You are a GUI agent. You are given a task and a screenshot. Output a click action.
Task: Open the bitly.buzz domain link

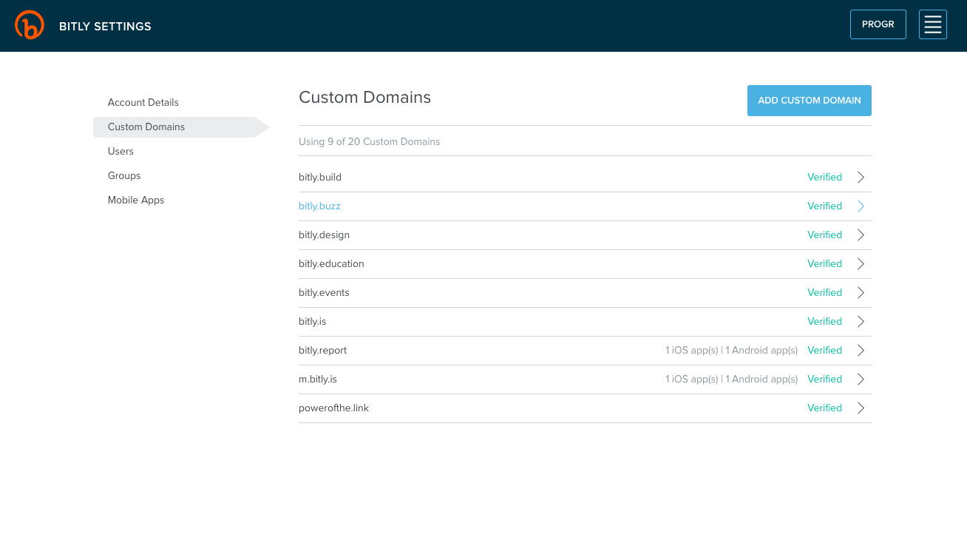tap(319, 206)
